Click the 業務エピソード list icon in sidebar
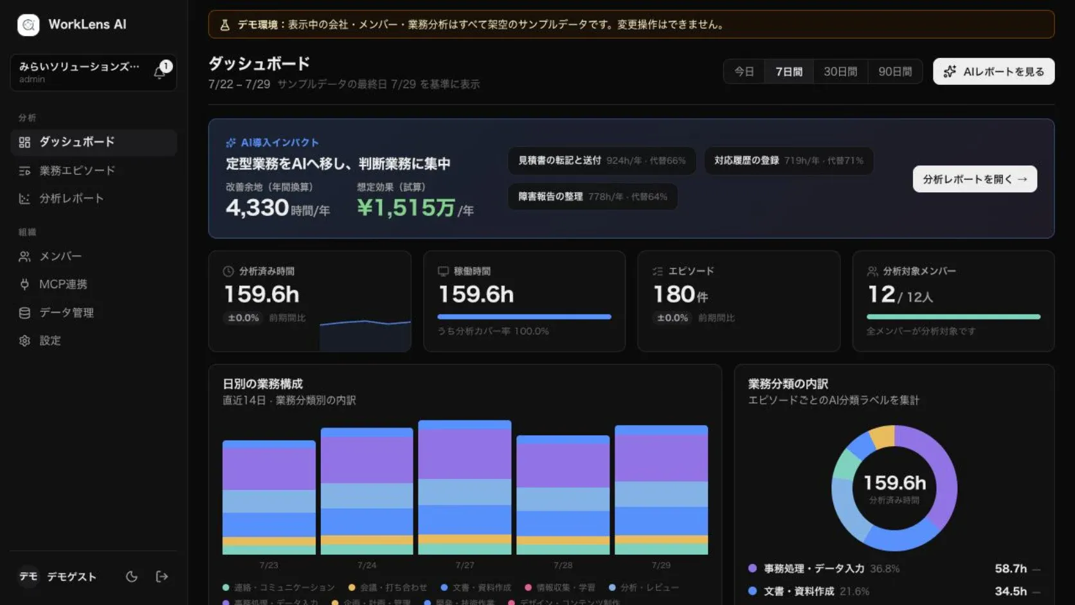 pos(24,170)
